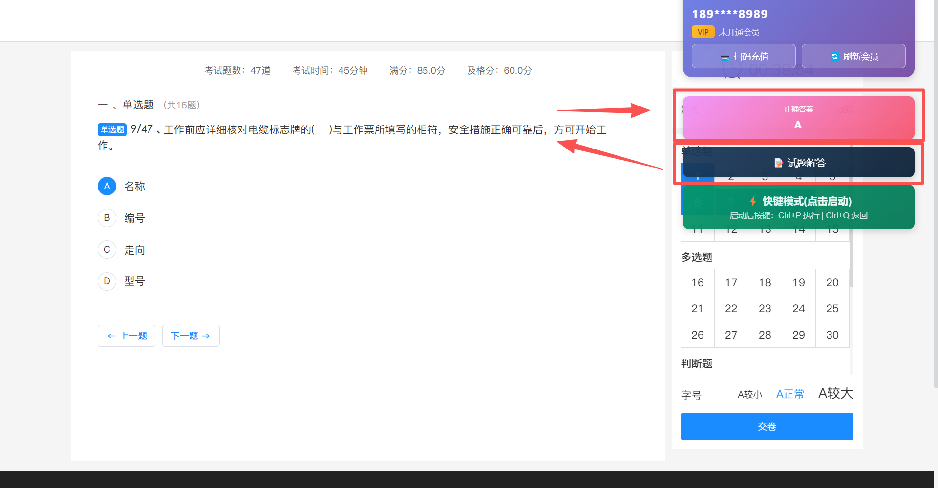Image resolution: width=938 pixels, height=488 pixels.
Task: Jump to question 17
Action: pos(731,282)
